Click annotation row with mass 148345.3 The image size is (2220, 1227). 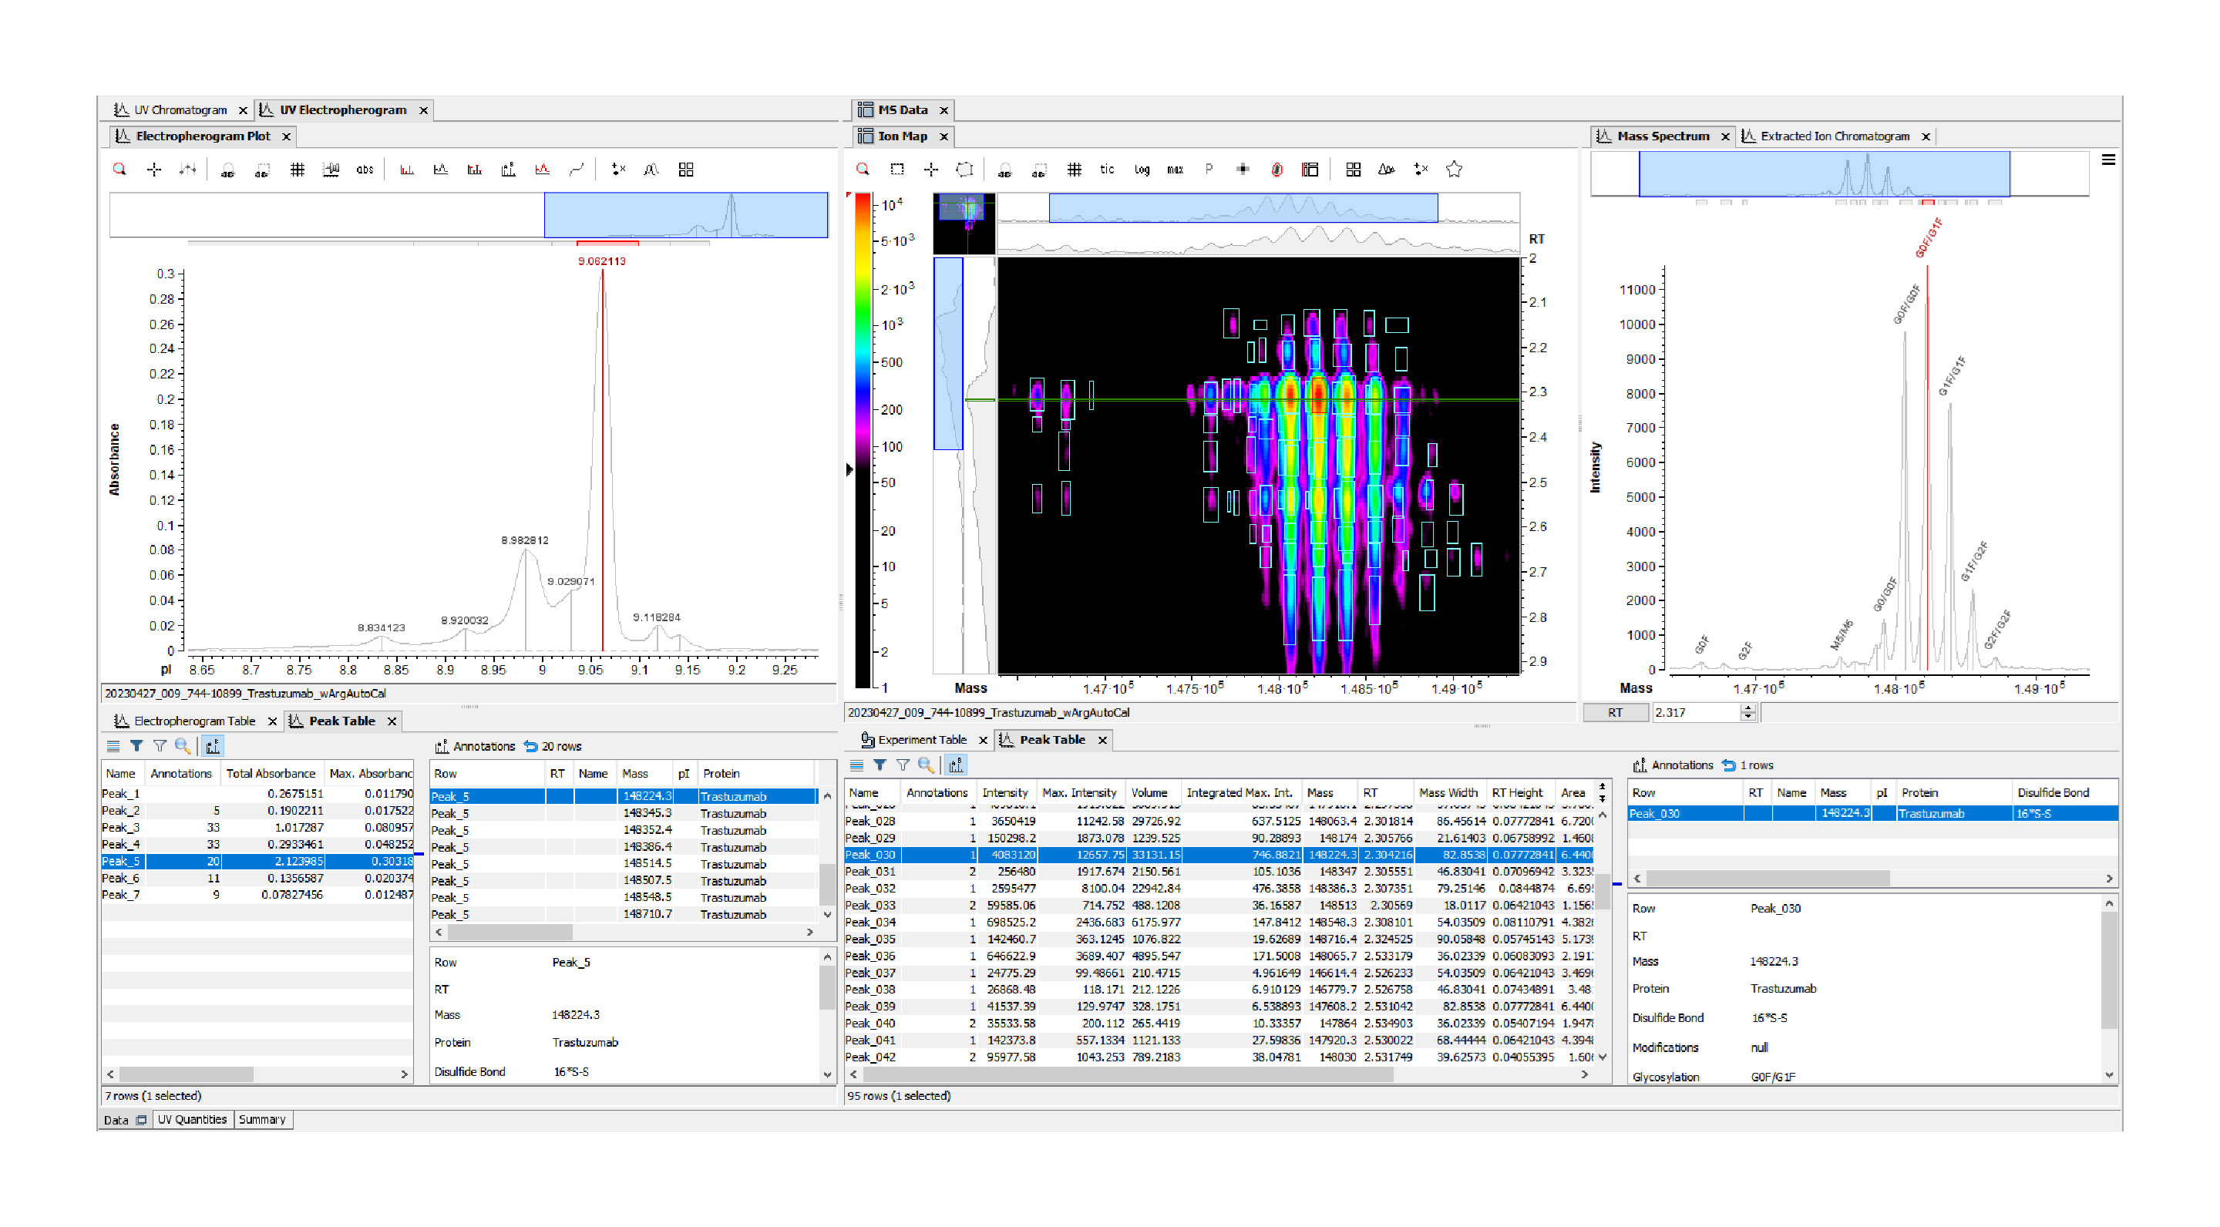tap(624, 813)
